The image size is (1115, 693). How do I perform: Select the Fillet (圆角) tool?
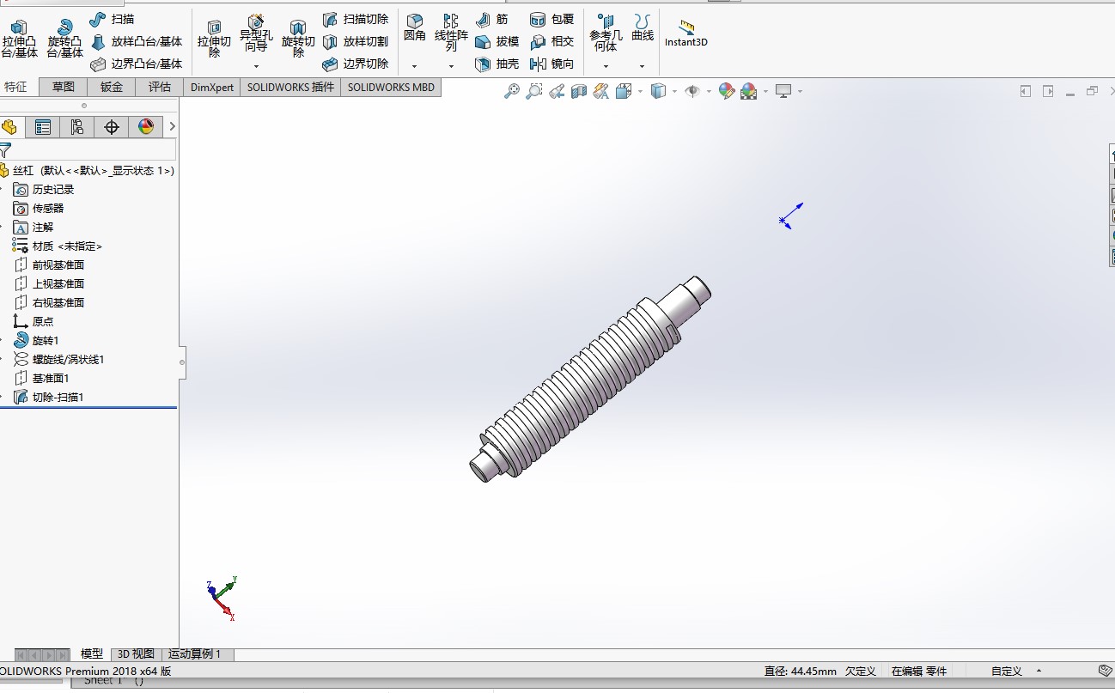click(415, 27)
